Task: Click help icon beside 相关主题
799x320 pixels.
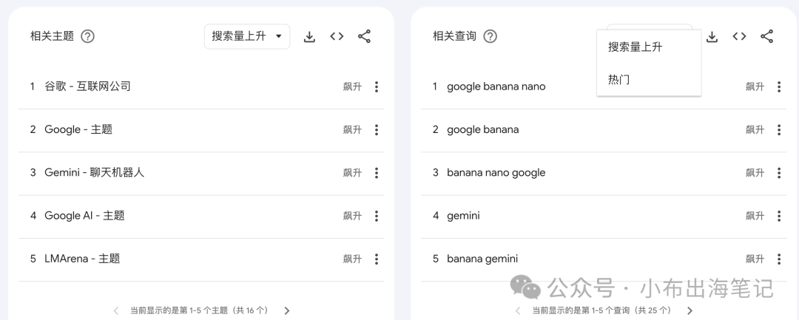Action: click(87, 36)
